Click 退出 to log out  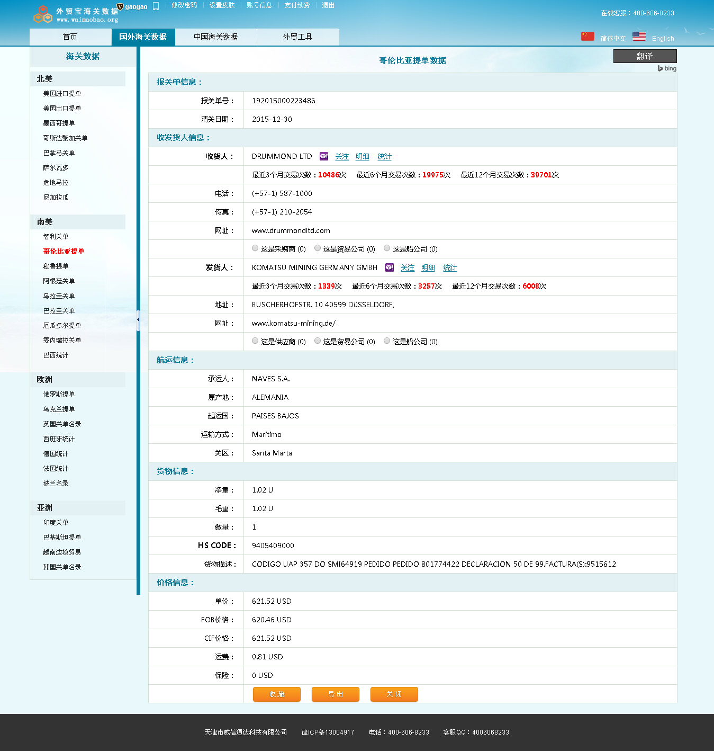coord(328,5)
